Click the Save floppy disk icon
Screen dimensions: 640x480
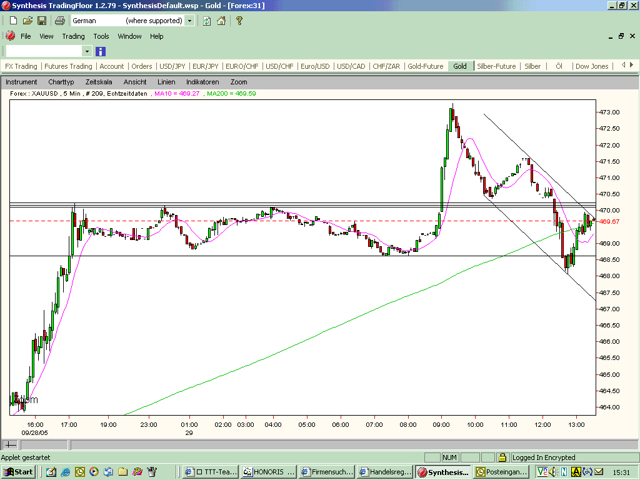(x=42, y=21)
